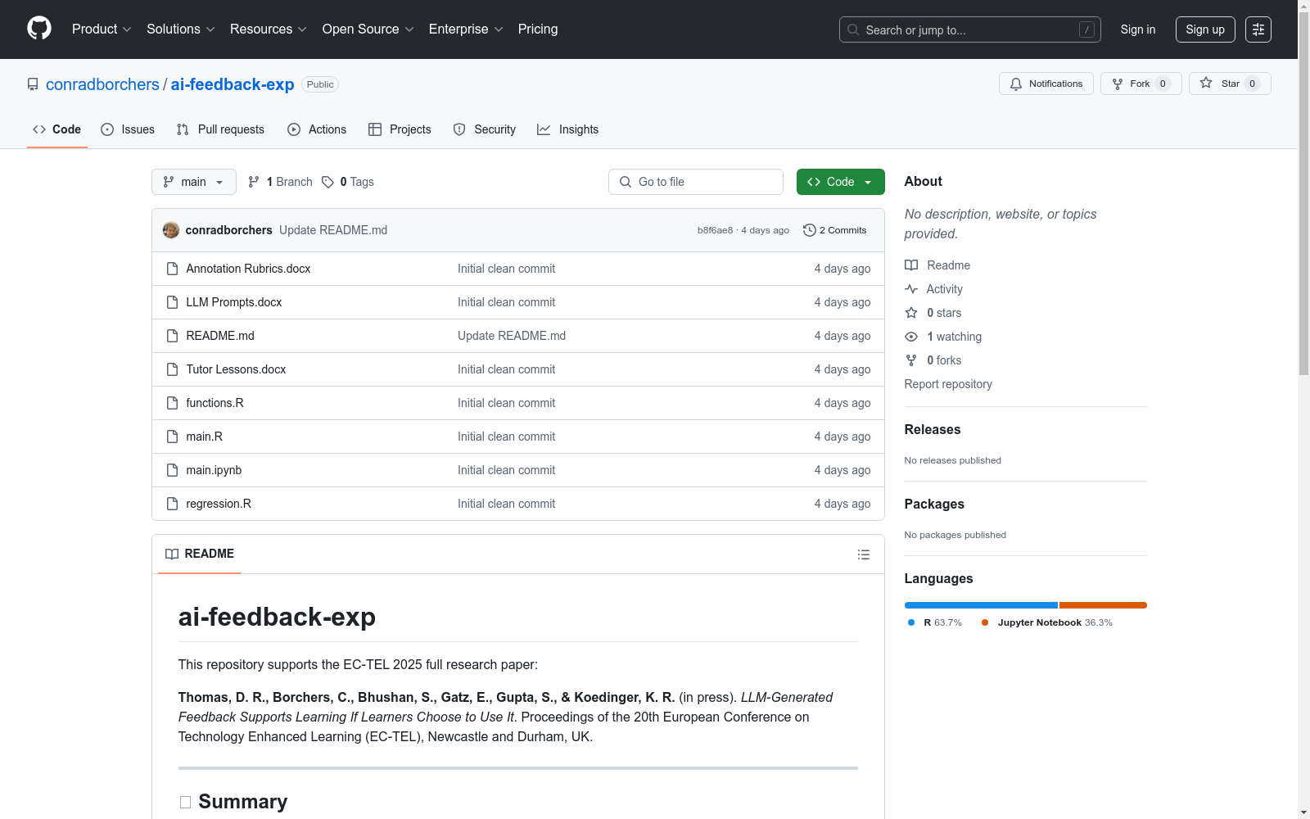The width and height of the screenshot is (1310, 819).
Task: Expand the Resources menu
Action: pos(269,29)
